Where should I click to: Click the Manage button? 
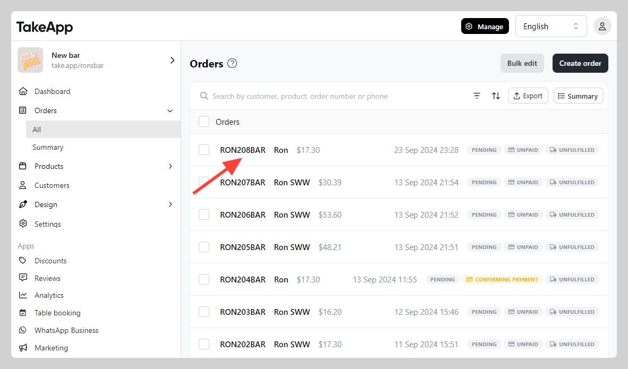click(485, 27)
